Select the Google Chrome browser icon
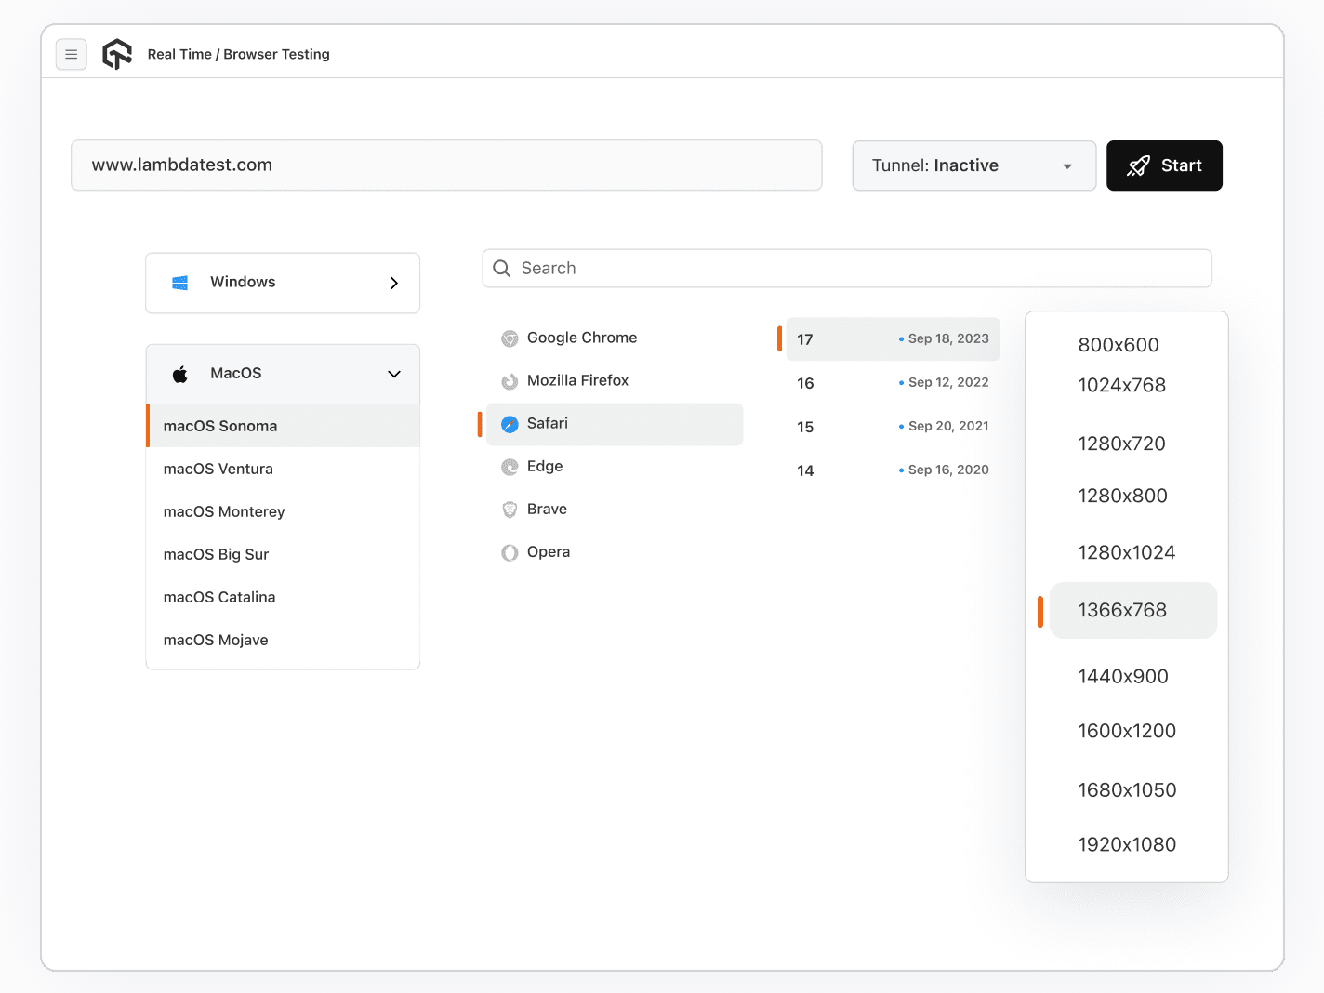Viewport: 1324px width, 993px height. point(510,338)
